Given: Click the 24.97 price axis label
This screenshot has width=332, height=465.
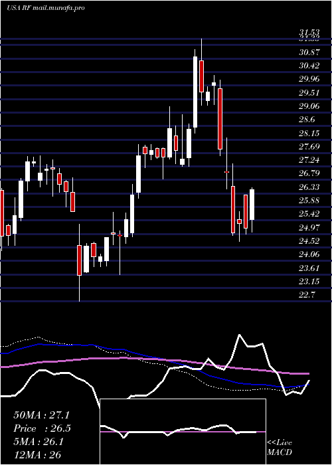Looking at the screenshot, I should point(309,227).
